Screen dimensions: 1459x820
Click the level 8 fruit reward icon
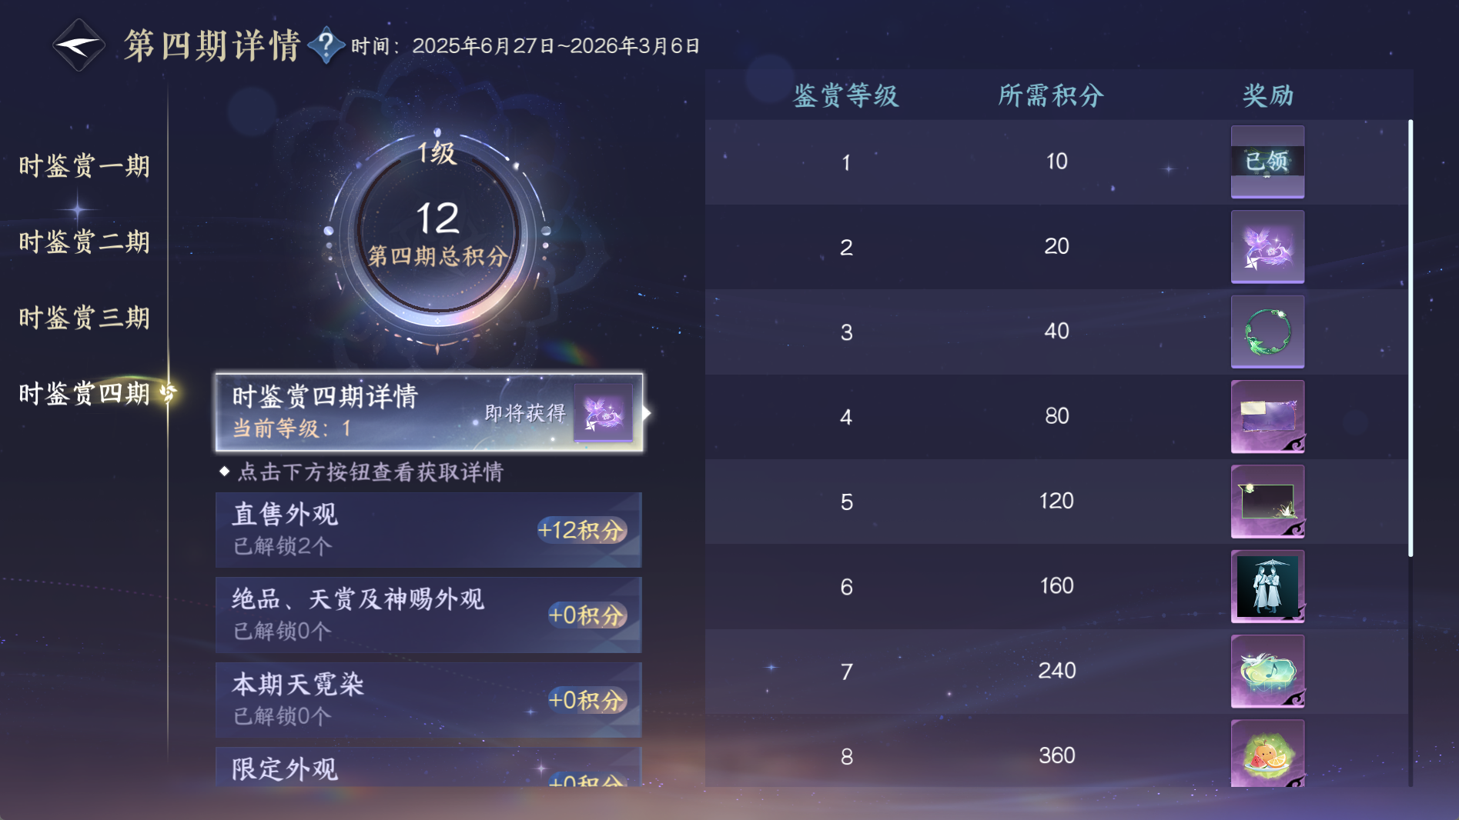point(1267,756)
